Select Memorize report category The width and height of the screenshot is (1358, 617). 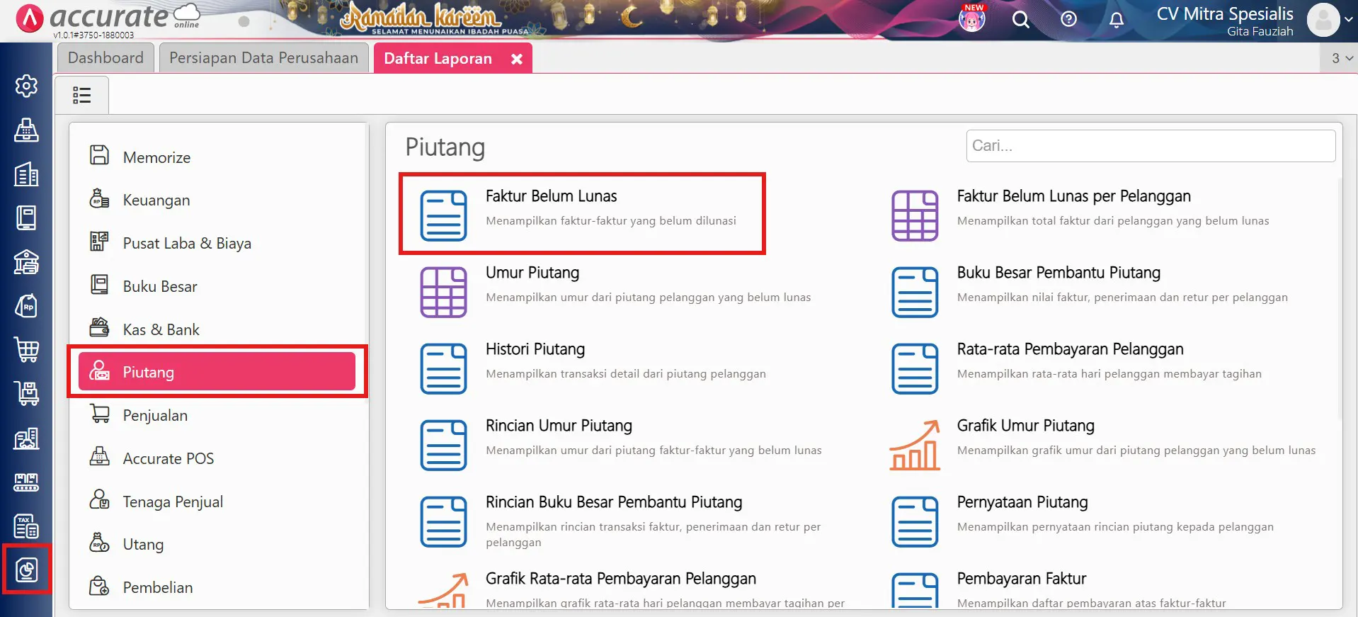pos(218,157)
